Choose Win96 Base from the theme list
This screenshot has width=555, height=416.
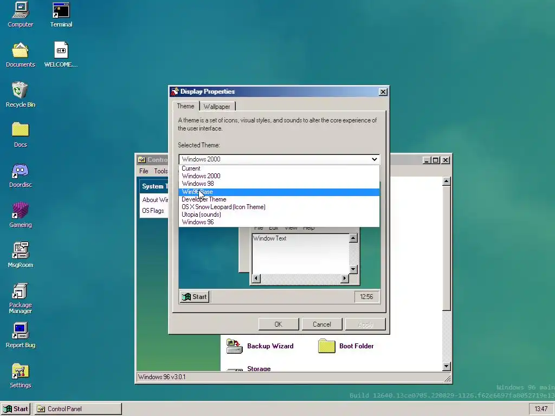(279, 192)
